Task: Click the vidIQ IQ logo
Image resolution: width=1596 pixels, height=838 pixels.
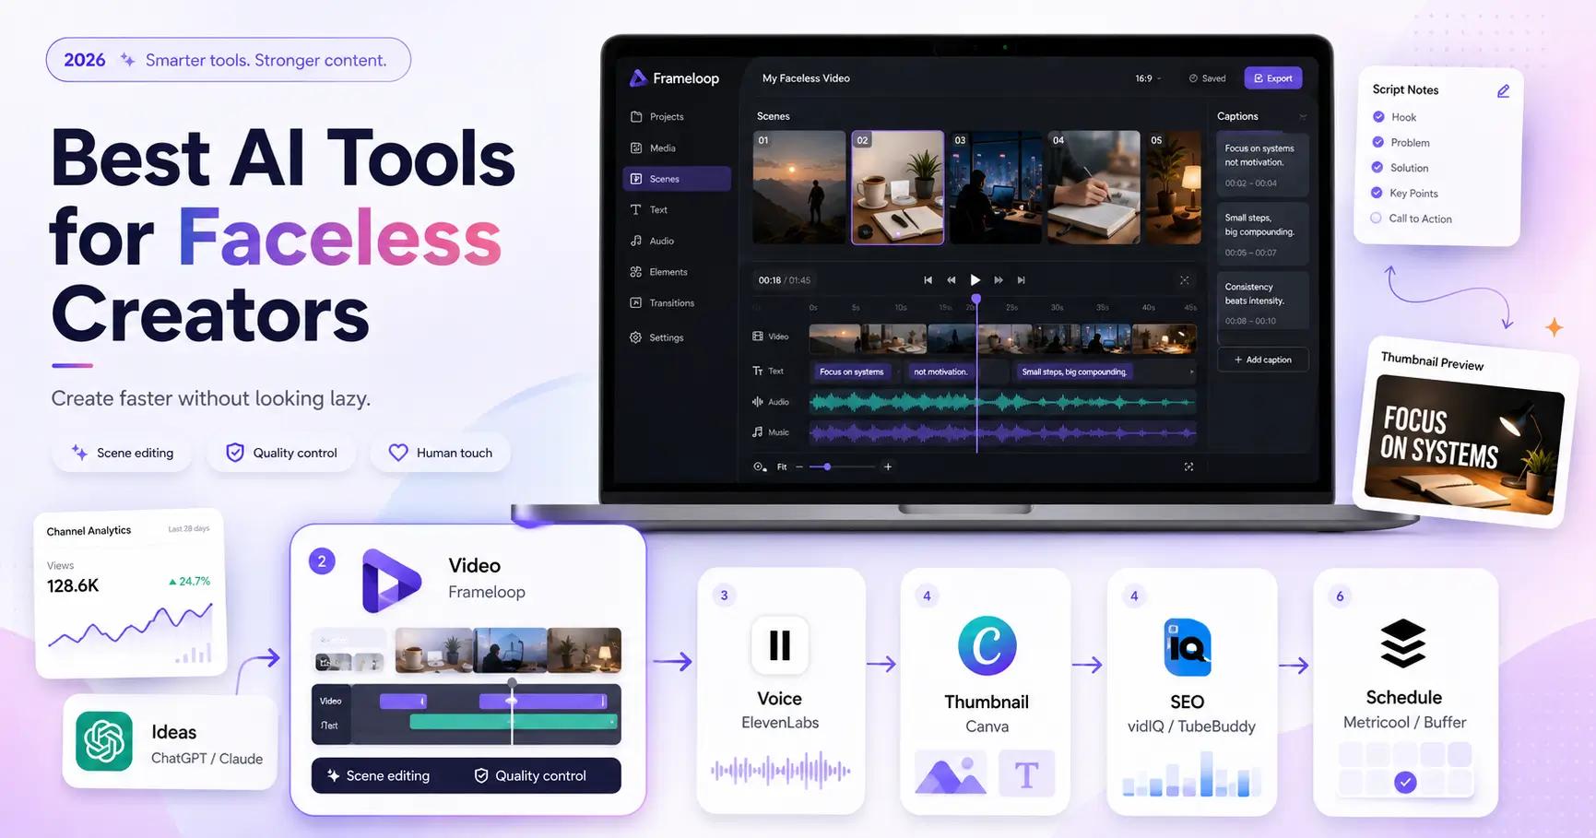Action: 1188,647
